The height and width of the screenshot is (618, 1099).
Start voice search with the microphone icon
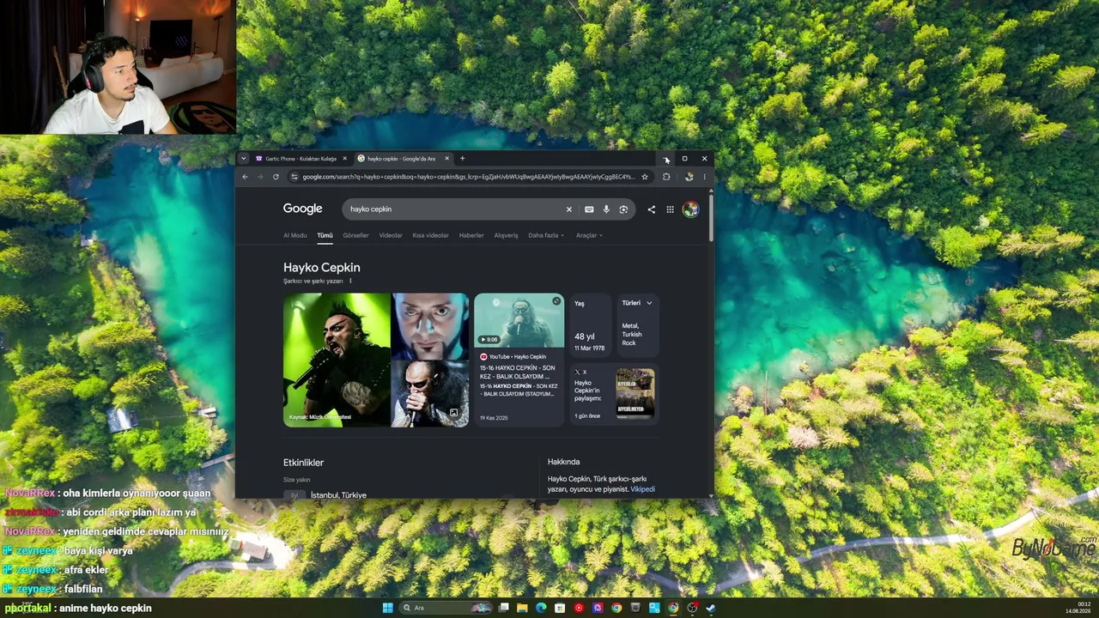click(606, 209)
